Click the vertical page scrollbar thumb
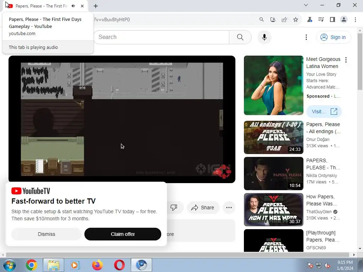 coord(360,62)
